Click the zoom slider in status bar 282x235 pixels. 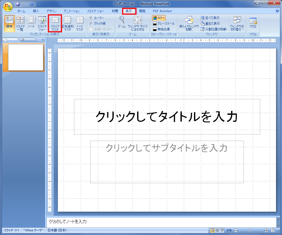249,230
